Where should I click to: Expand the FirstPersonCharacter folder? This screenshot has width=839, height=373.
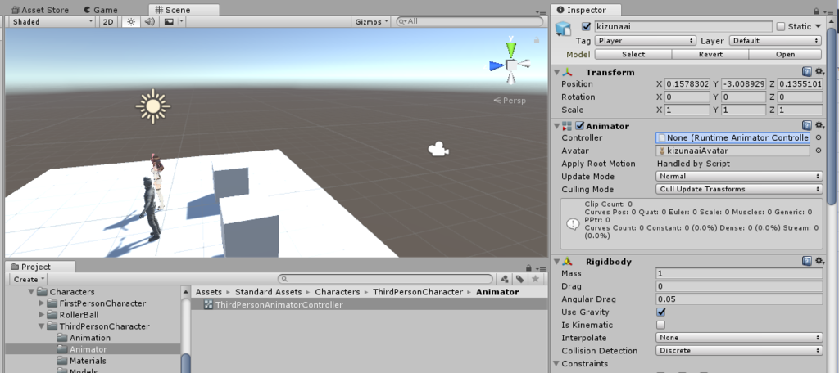pyautogui.click(x=42, y=303)
